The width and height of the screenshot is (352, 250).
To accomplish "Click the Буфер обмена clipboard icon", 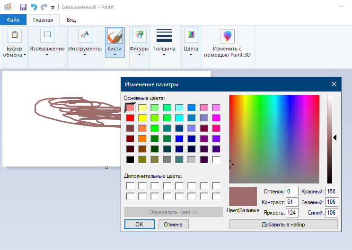I will pyautogui.click(x=15, y=35).
